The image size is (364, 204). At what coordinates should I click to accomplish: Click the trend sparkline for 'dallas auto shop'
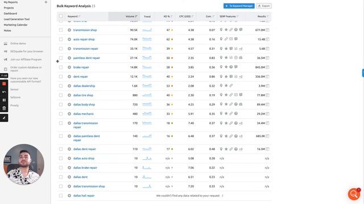[147, 159]
